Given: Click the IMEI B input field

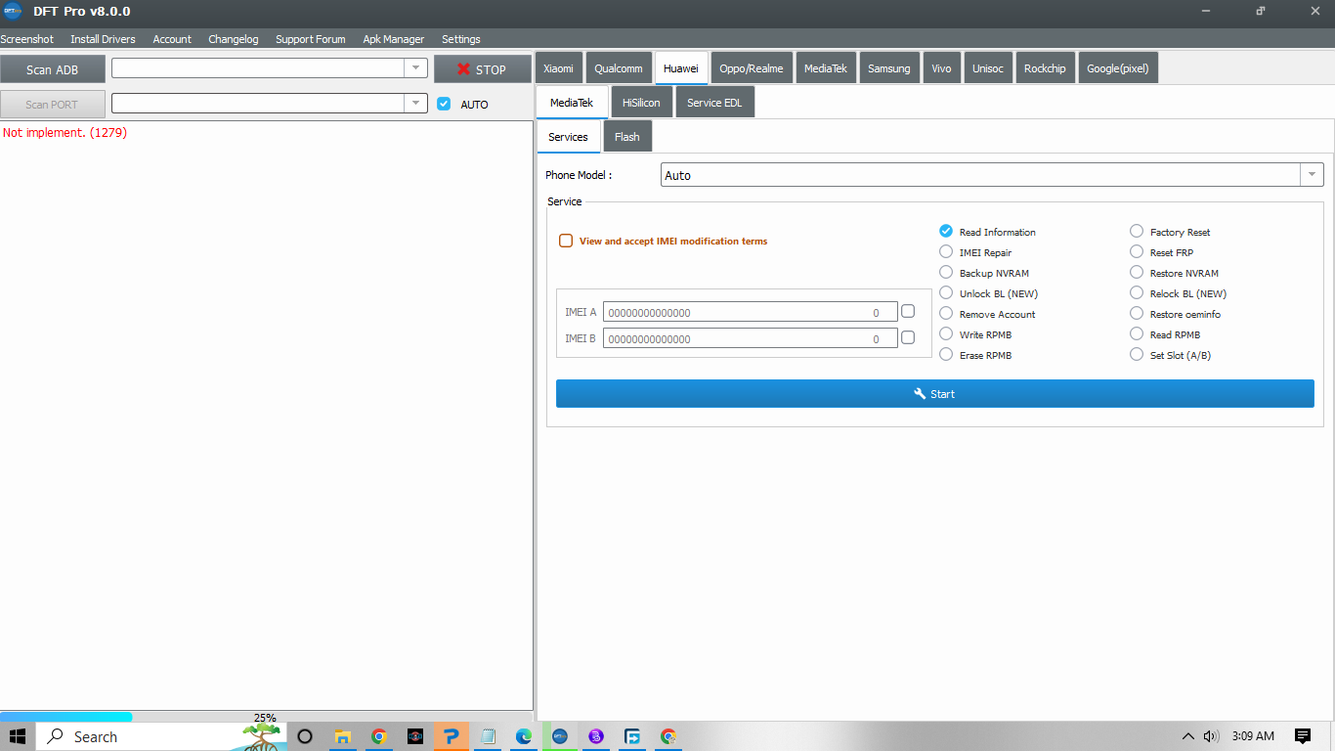Looking at the screenshot, I should [x=750, y=338].
